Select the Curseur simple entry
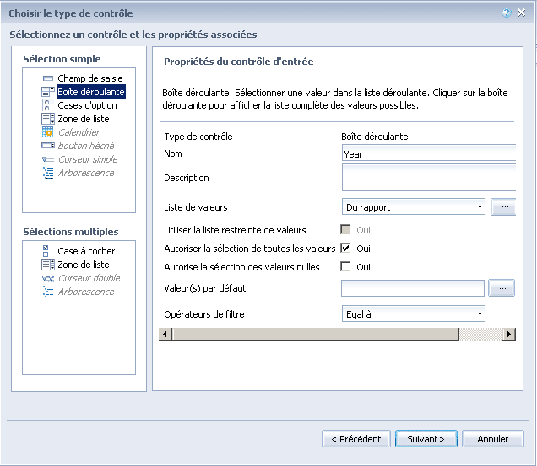The width and height of the screenshot is (537, 466). (88, 159)
